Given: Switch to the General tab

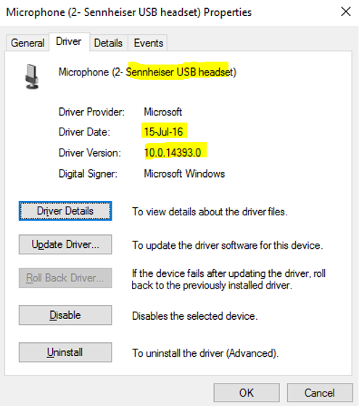Looking at the screenshot, I should 28,43.
